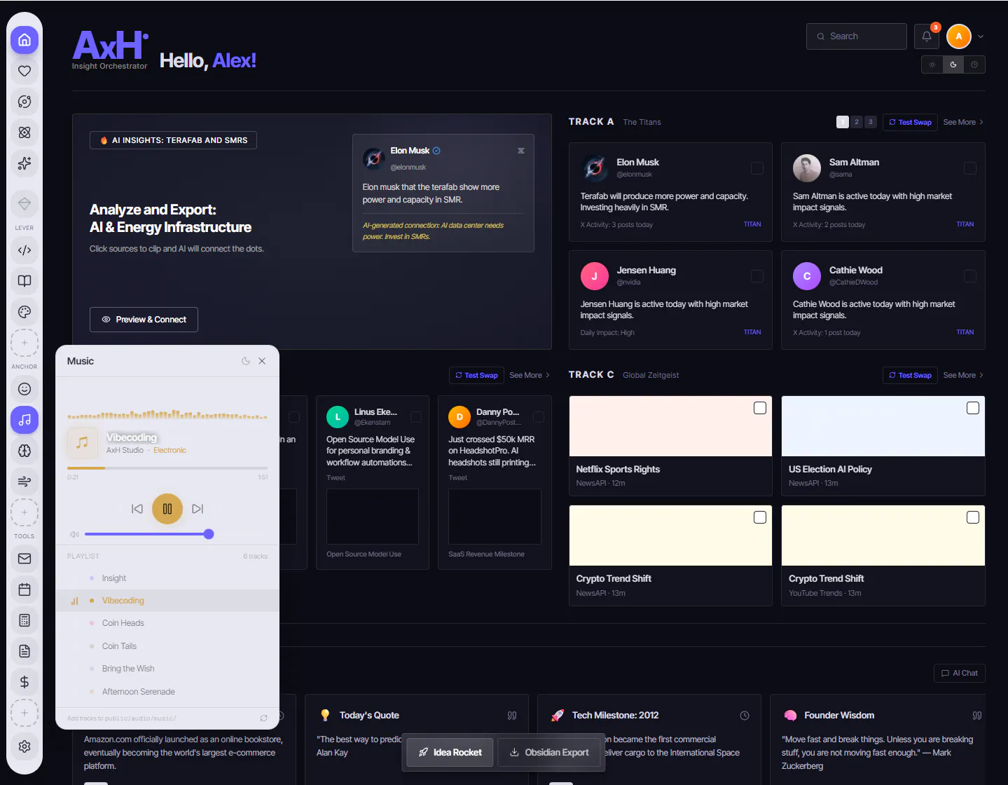Go to page 3 in Track A
This screenshot has height=785, width=1008.
pyautogui.click(x=871, y=122)
